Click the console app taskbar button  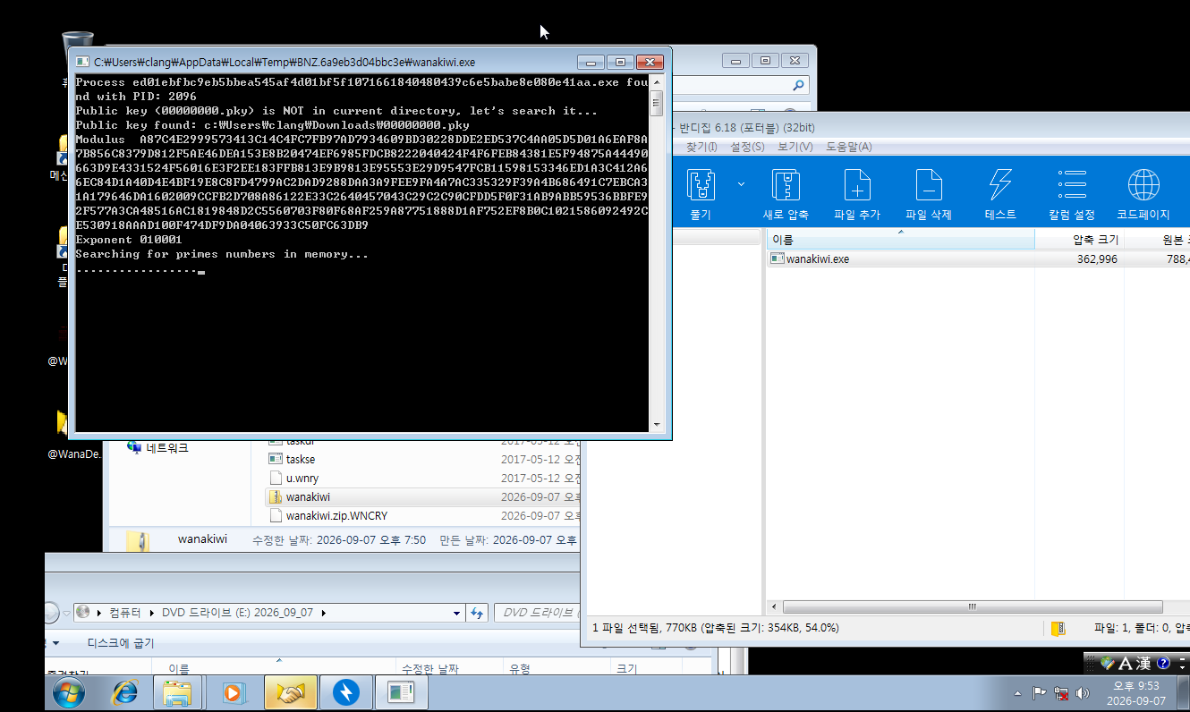click(x=402, y=692)
